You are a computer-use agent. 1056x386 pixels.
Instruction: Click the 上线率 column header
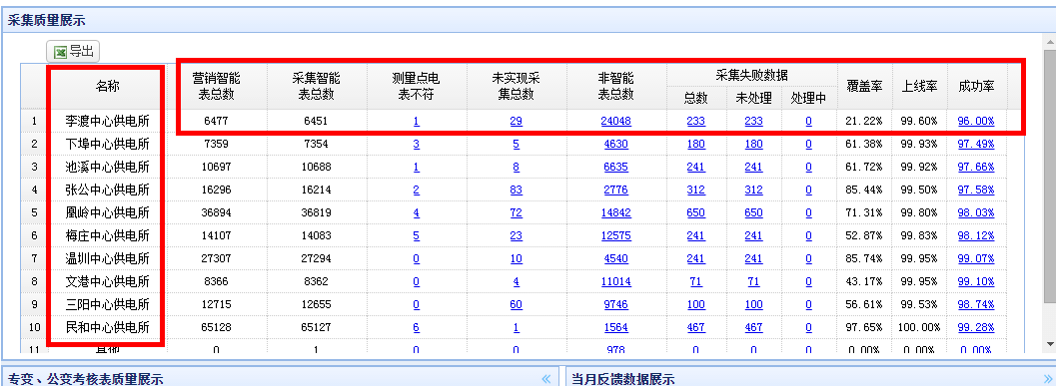[920, 87]
